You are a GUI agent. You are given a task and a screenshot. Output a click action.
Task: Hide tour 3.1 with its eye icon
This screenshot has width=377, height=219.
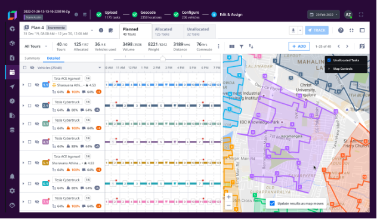point(37,124)
